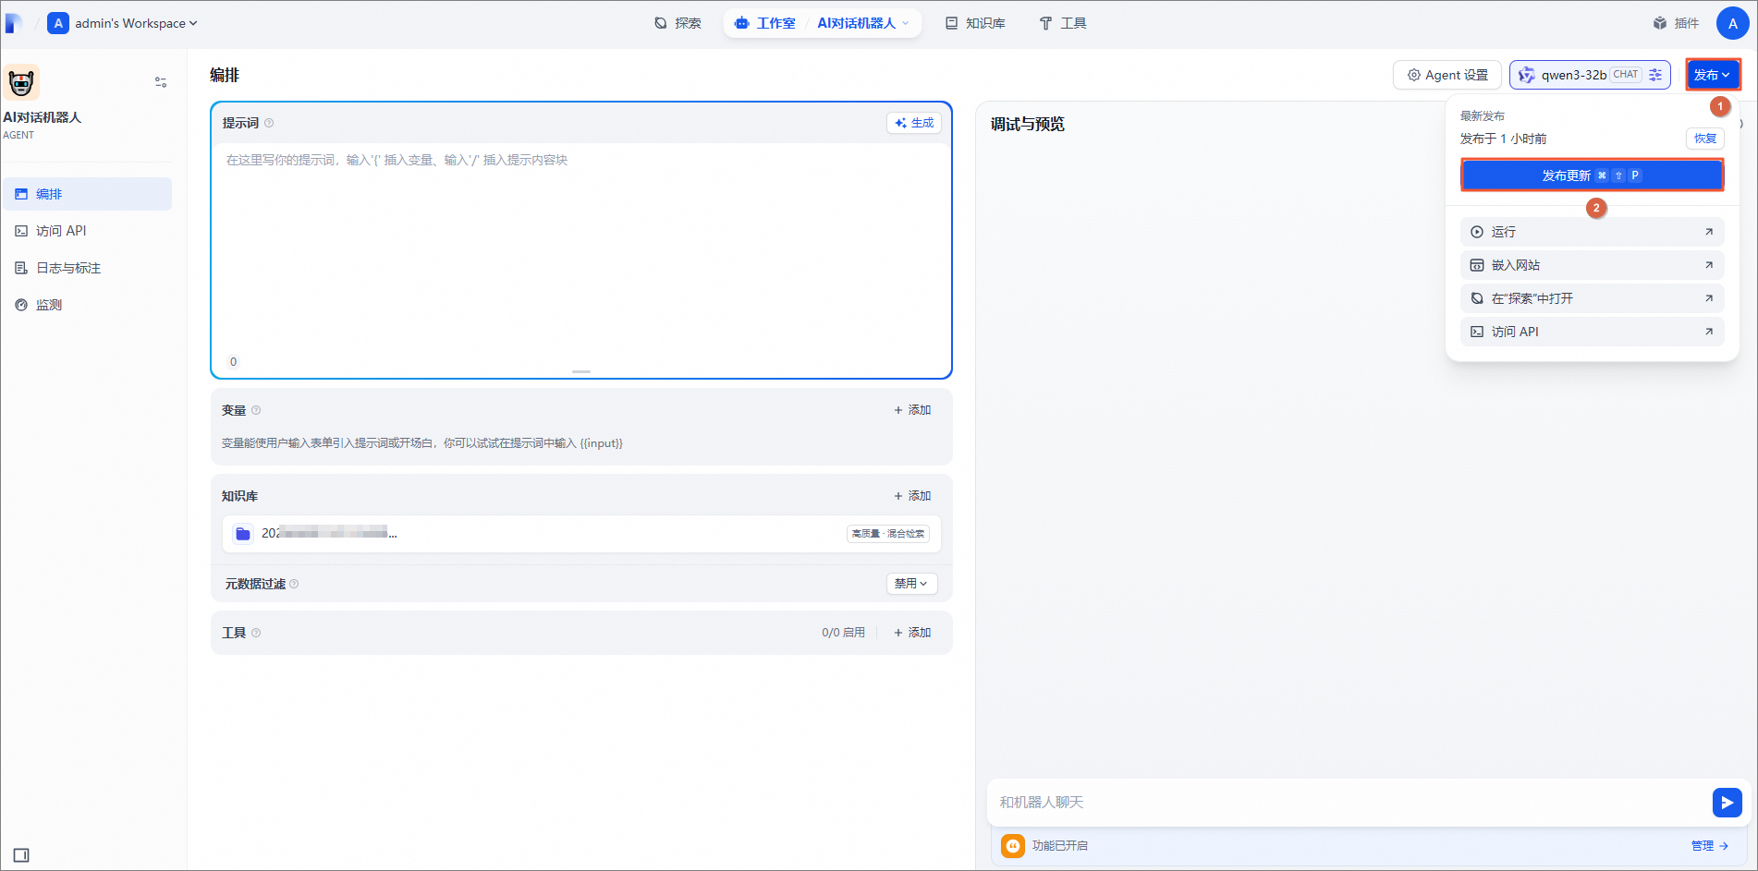Send the chat message with the arrow button

click(x=1727, y=803)
